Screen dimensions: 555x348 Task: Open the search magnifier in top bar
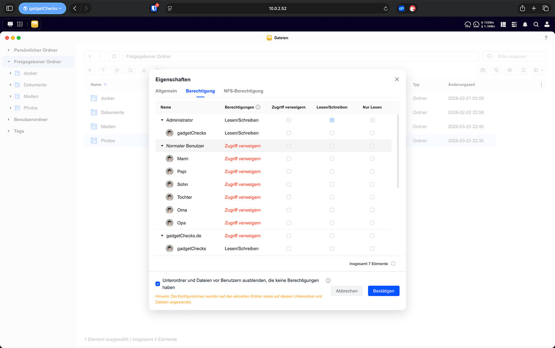pyautogui.click(x=536, y=24)
